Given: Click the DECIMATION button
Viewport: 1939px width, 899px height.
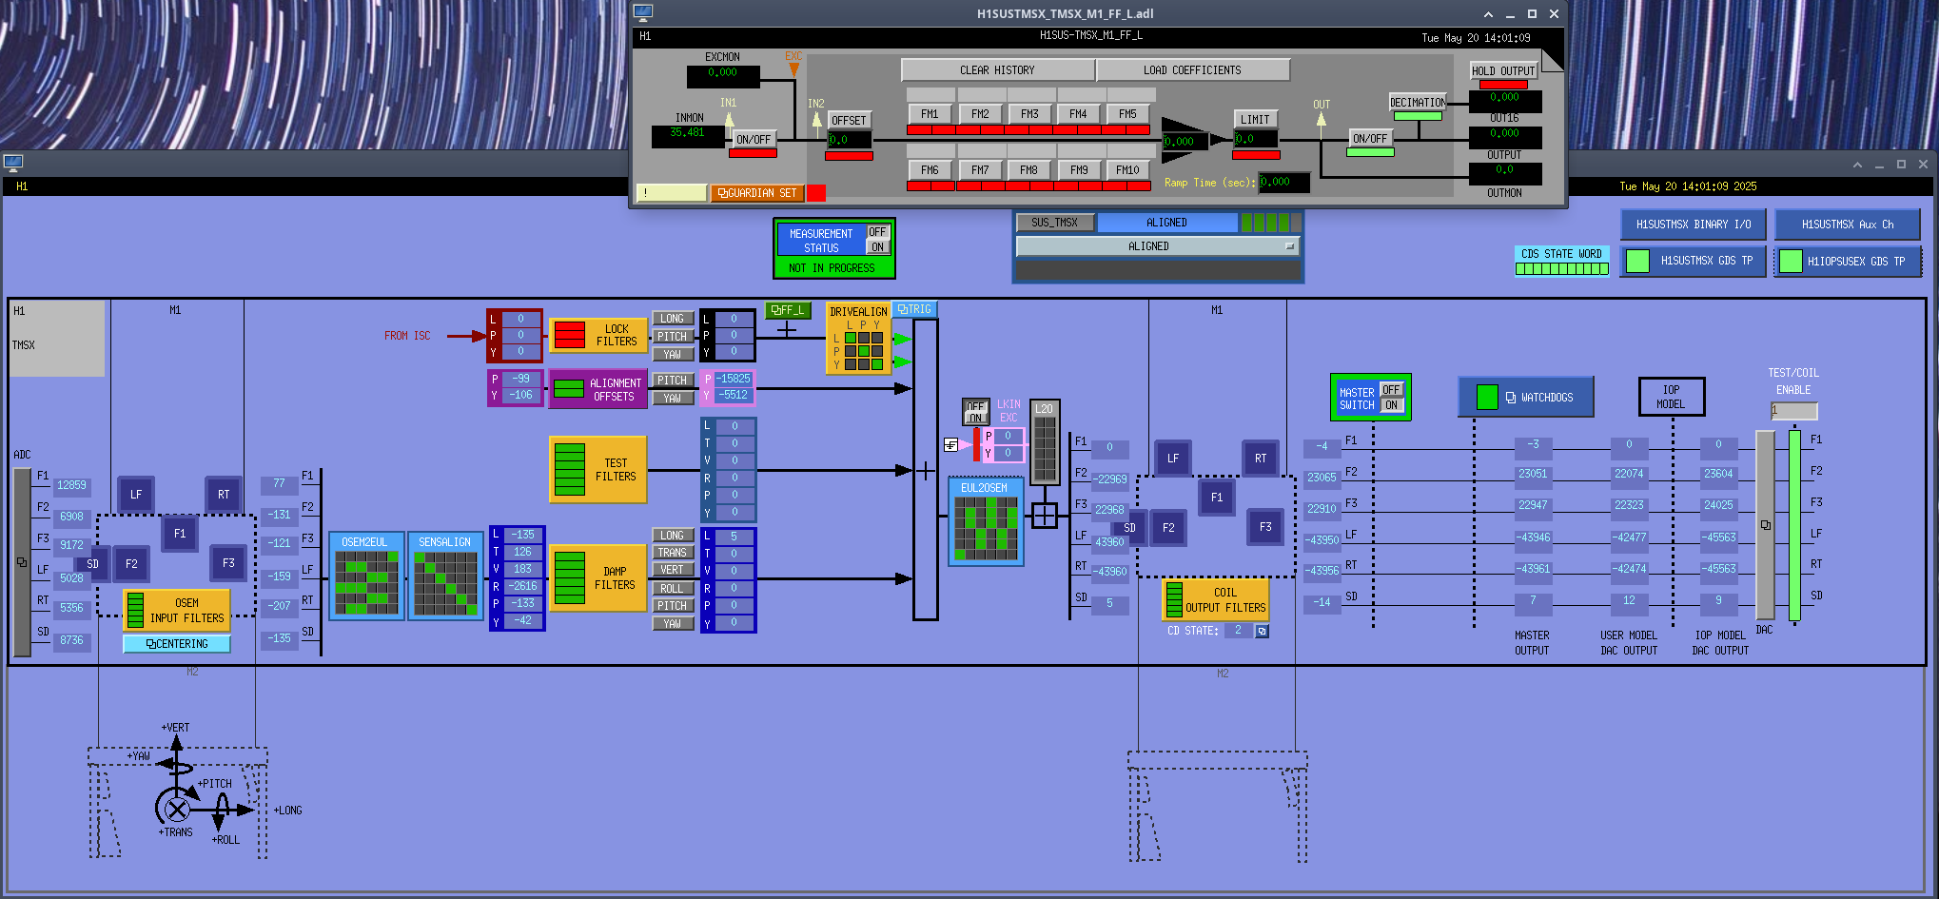Looking at the screenshot, I should pyautogui.click(x=1418, y=102).
